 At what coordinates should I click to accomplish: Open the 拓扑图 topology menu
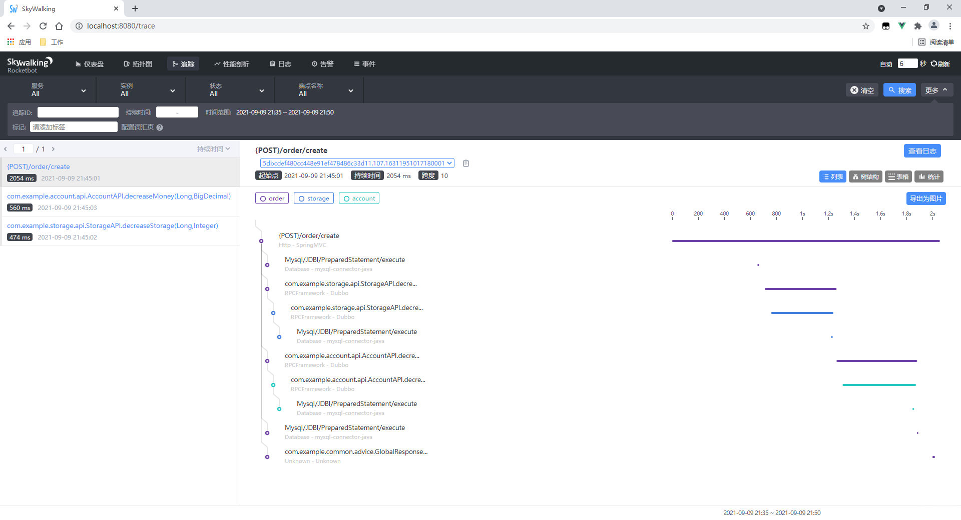pyautogui.click(x=138, y=64)
